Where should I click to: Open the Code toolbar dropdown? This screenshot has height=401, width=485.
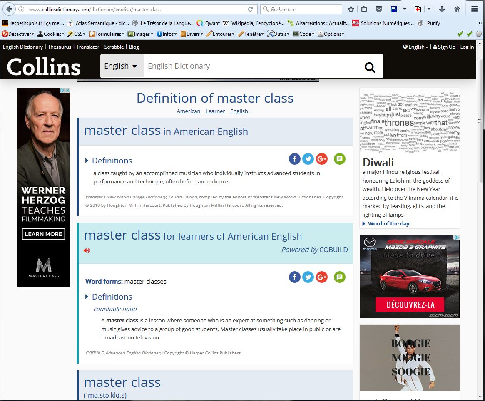click(x=304, y=34)
